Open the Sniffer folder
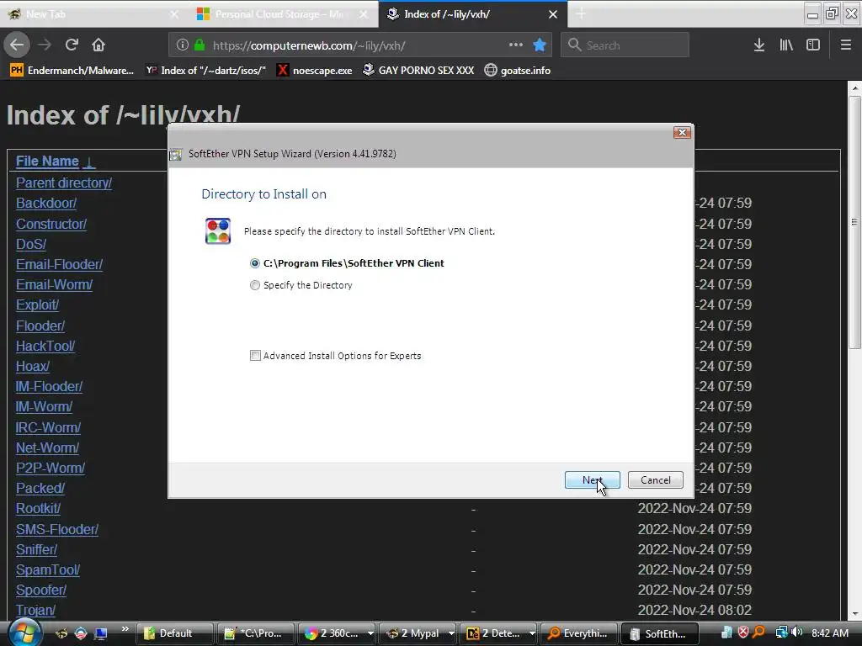 click(36, 549)
